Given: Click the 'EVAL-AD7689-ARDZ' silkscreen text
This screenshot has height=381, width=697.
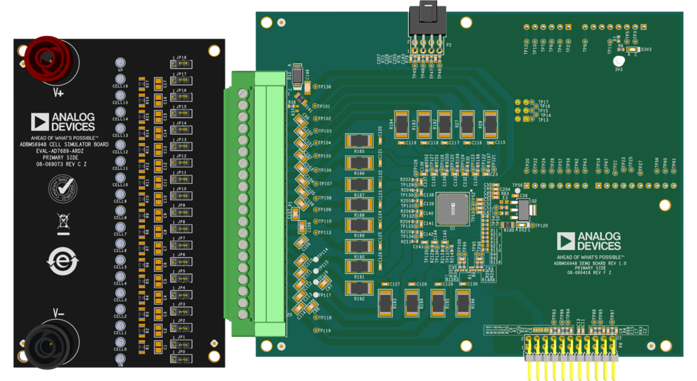Looking at the screenshot, I should click(60, 151).
